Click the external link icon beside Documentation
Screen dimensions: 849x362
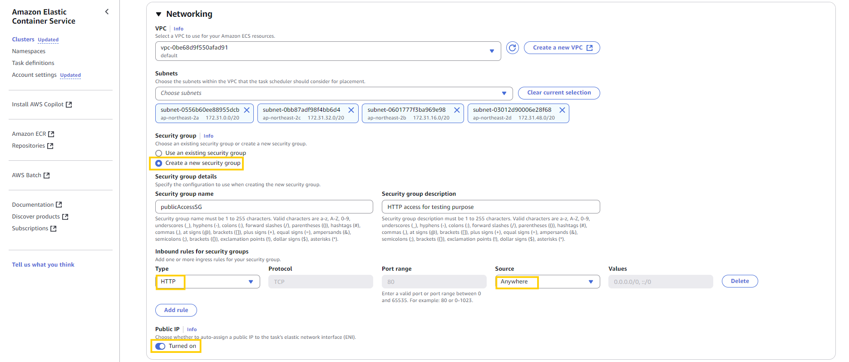coord(59,205)
